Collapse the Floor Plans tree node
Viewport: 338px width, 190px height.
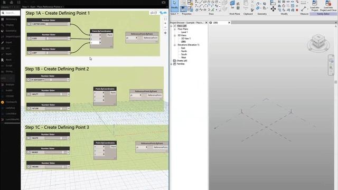click(x=175, y=29)
